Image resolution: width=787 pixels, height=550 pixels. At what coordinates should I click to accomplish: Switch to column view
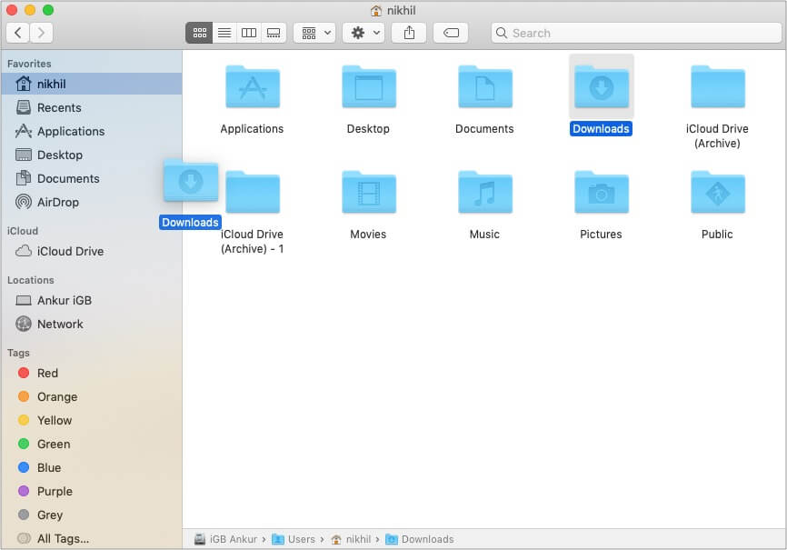pos(249,33)
